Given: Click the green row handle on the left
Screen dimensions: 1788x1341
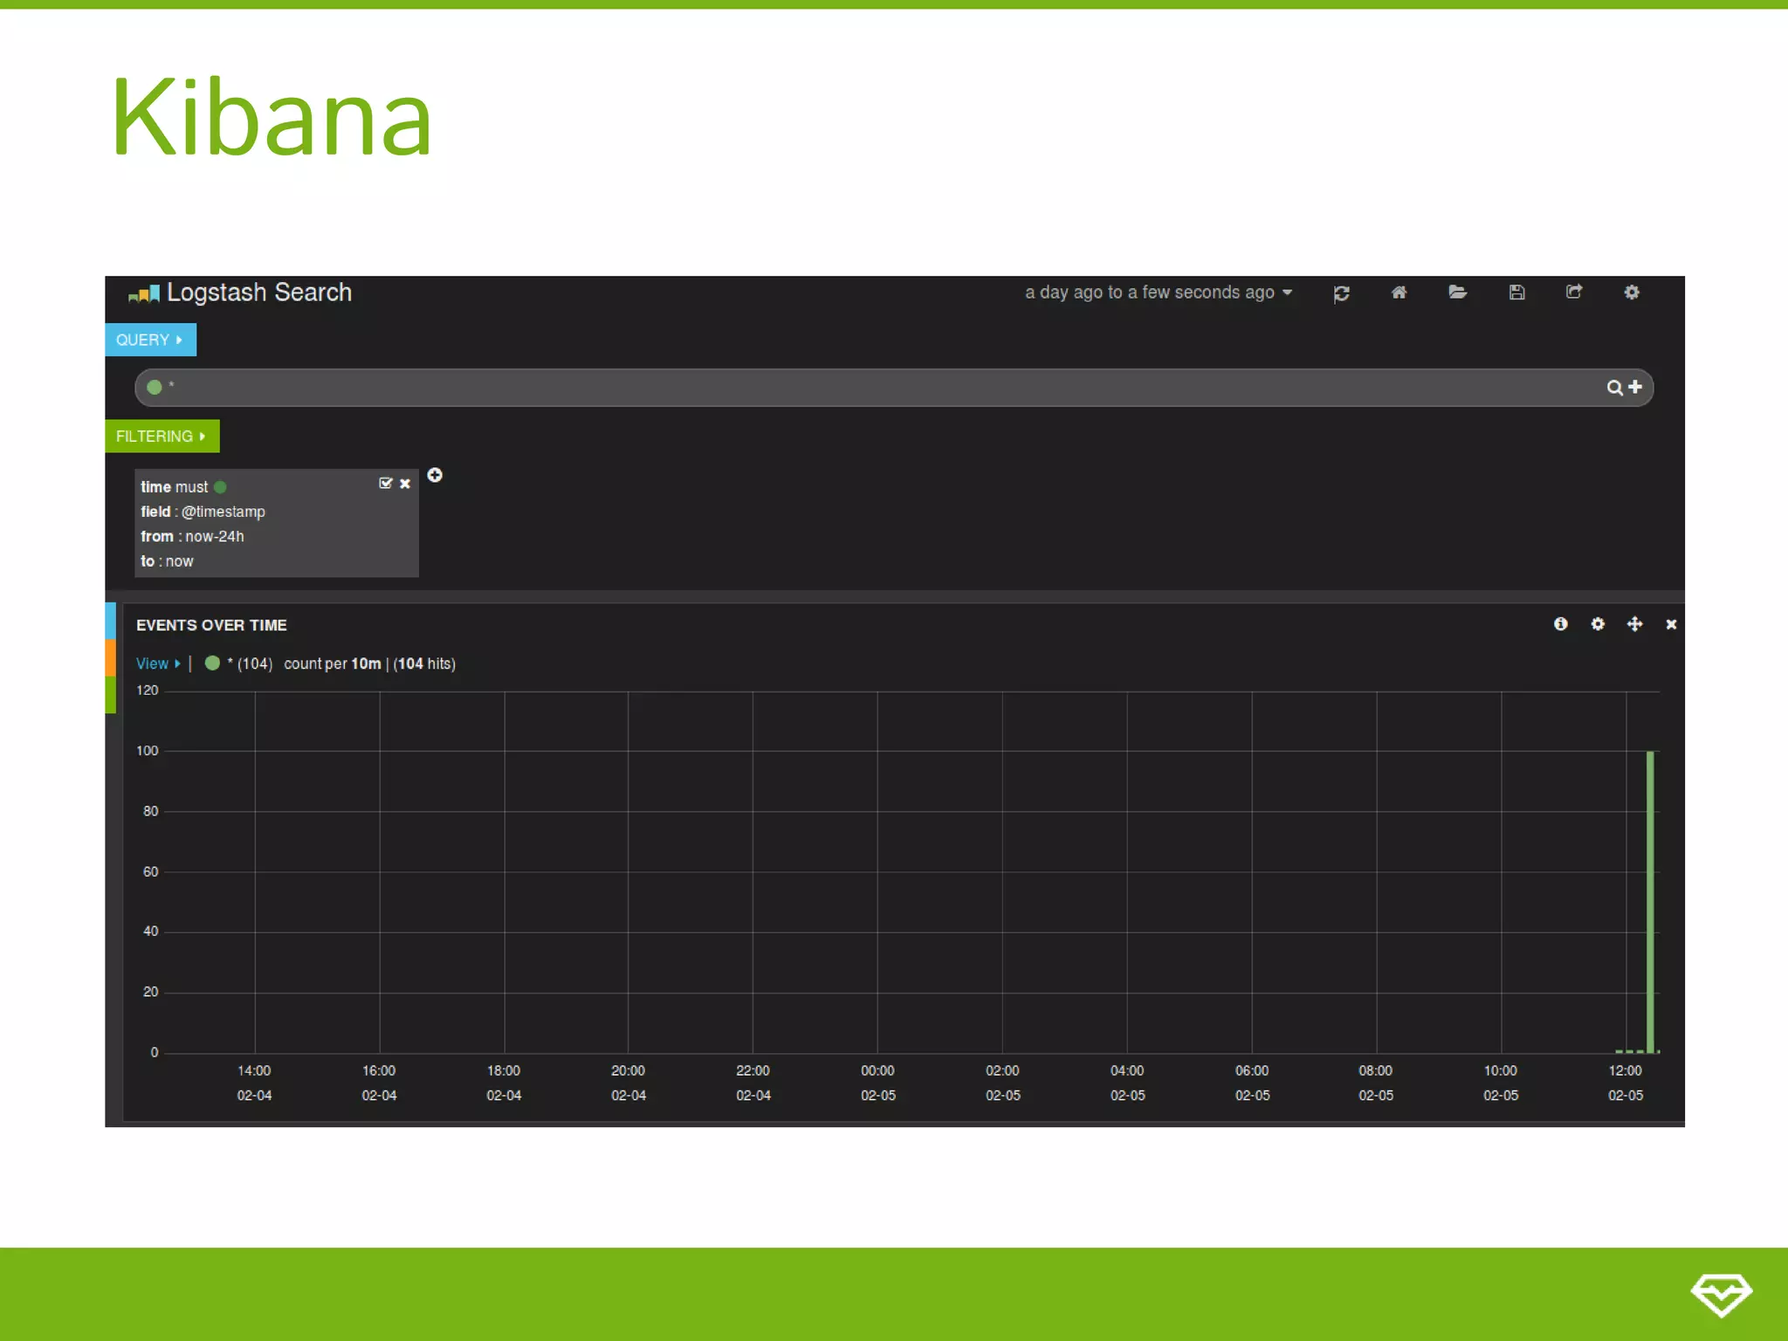Looking at the screenshot, I should [110, 695].
